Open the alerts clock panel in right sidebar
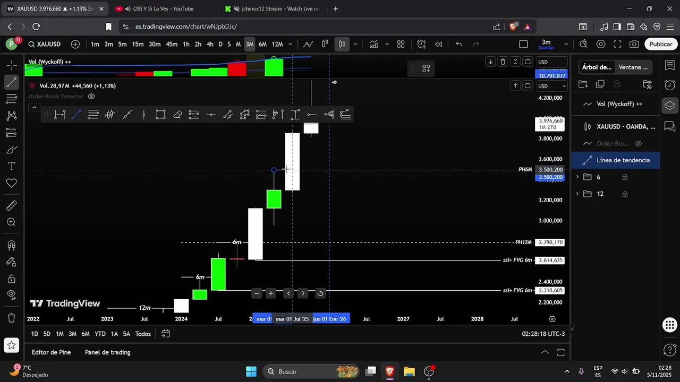Image resolution: width=680 pixels, height=382 pixels. [x=669, y=85]
